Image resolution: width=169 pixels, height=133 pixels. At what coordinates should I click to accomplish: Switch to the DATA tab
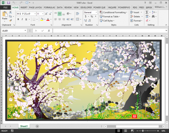point(60,8)
